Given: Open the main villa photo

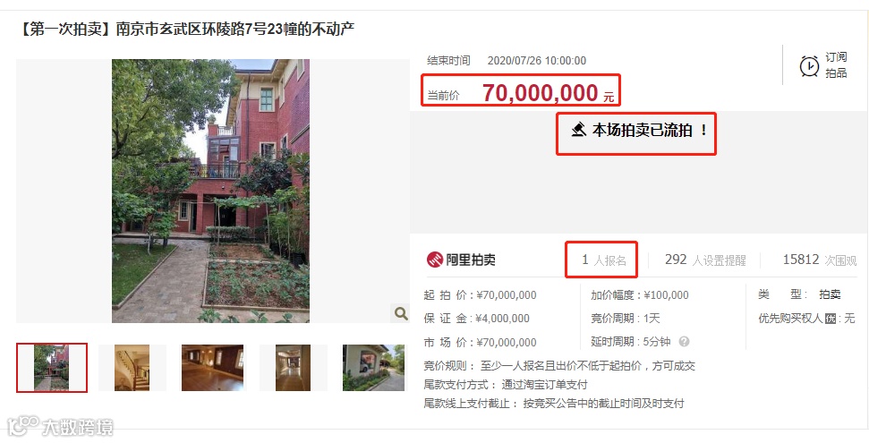Looking at the screenshot, I should point(210,191).
